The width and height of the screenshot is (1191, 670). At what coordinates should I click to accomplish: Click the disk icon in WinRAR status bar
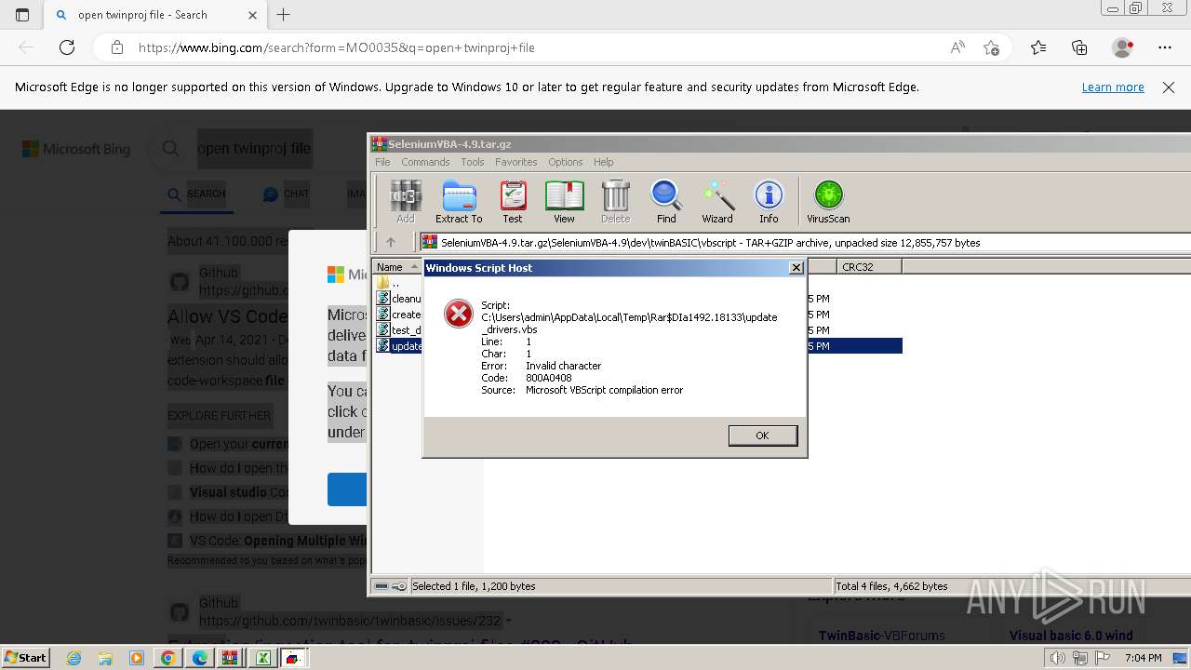tap(381, 586)
